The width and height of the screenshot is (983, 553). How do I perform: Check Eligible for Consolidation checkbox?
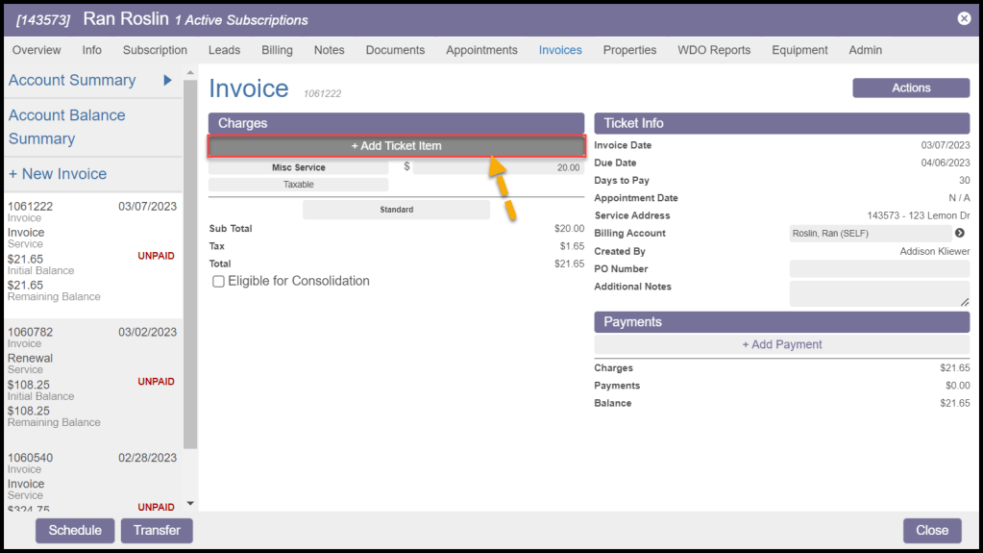(x=219, y=282)
